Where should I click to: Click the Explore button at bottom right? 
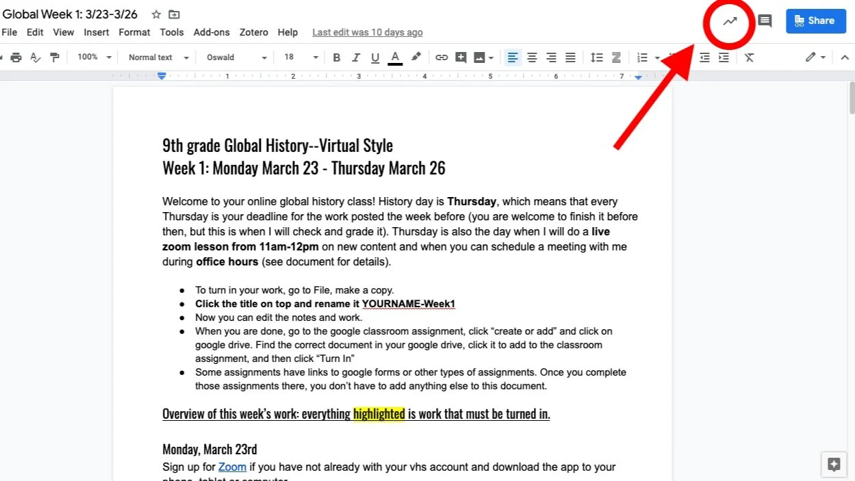tap(834, 465)
